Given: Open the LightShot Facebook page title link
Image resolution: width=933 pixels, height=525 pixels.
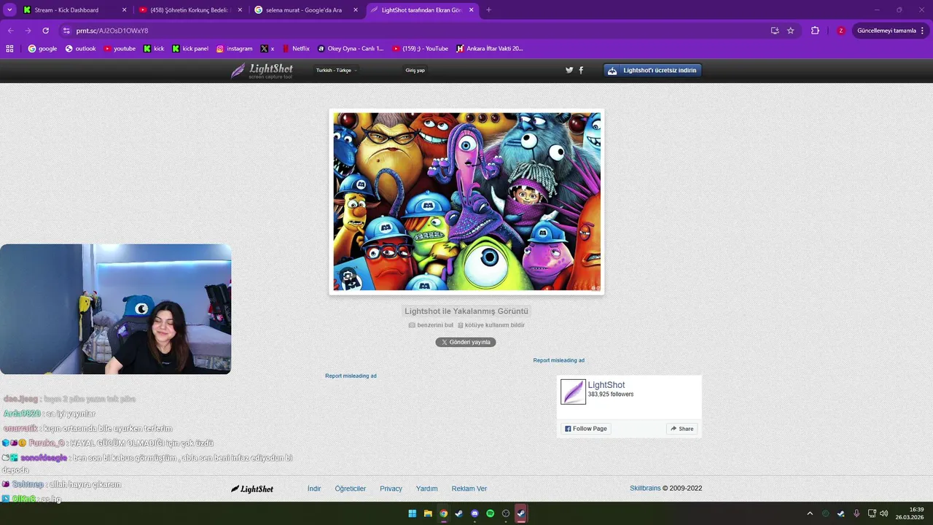Looking at the screenshot, I should [606, 385].
